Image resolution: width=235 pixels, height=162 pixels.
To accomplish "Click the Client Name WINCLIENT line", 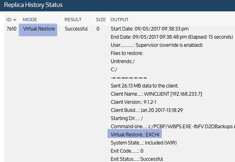I will 156,94.
